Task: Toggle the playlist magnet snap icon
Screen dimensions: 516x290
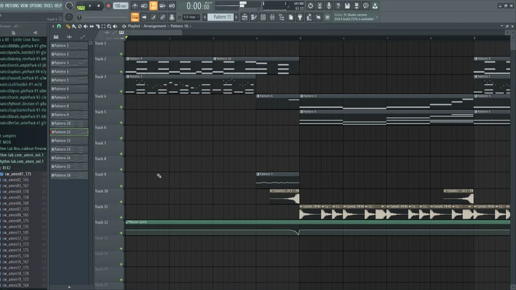Action: pyautogui.click(x=59, y=26)
